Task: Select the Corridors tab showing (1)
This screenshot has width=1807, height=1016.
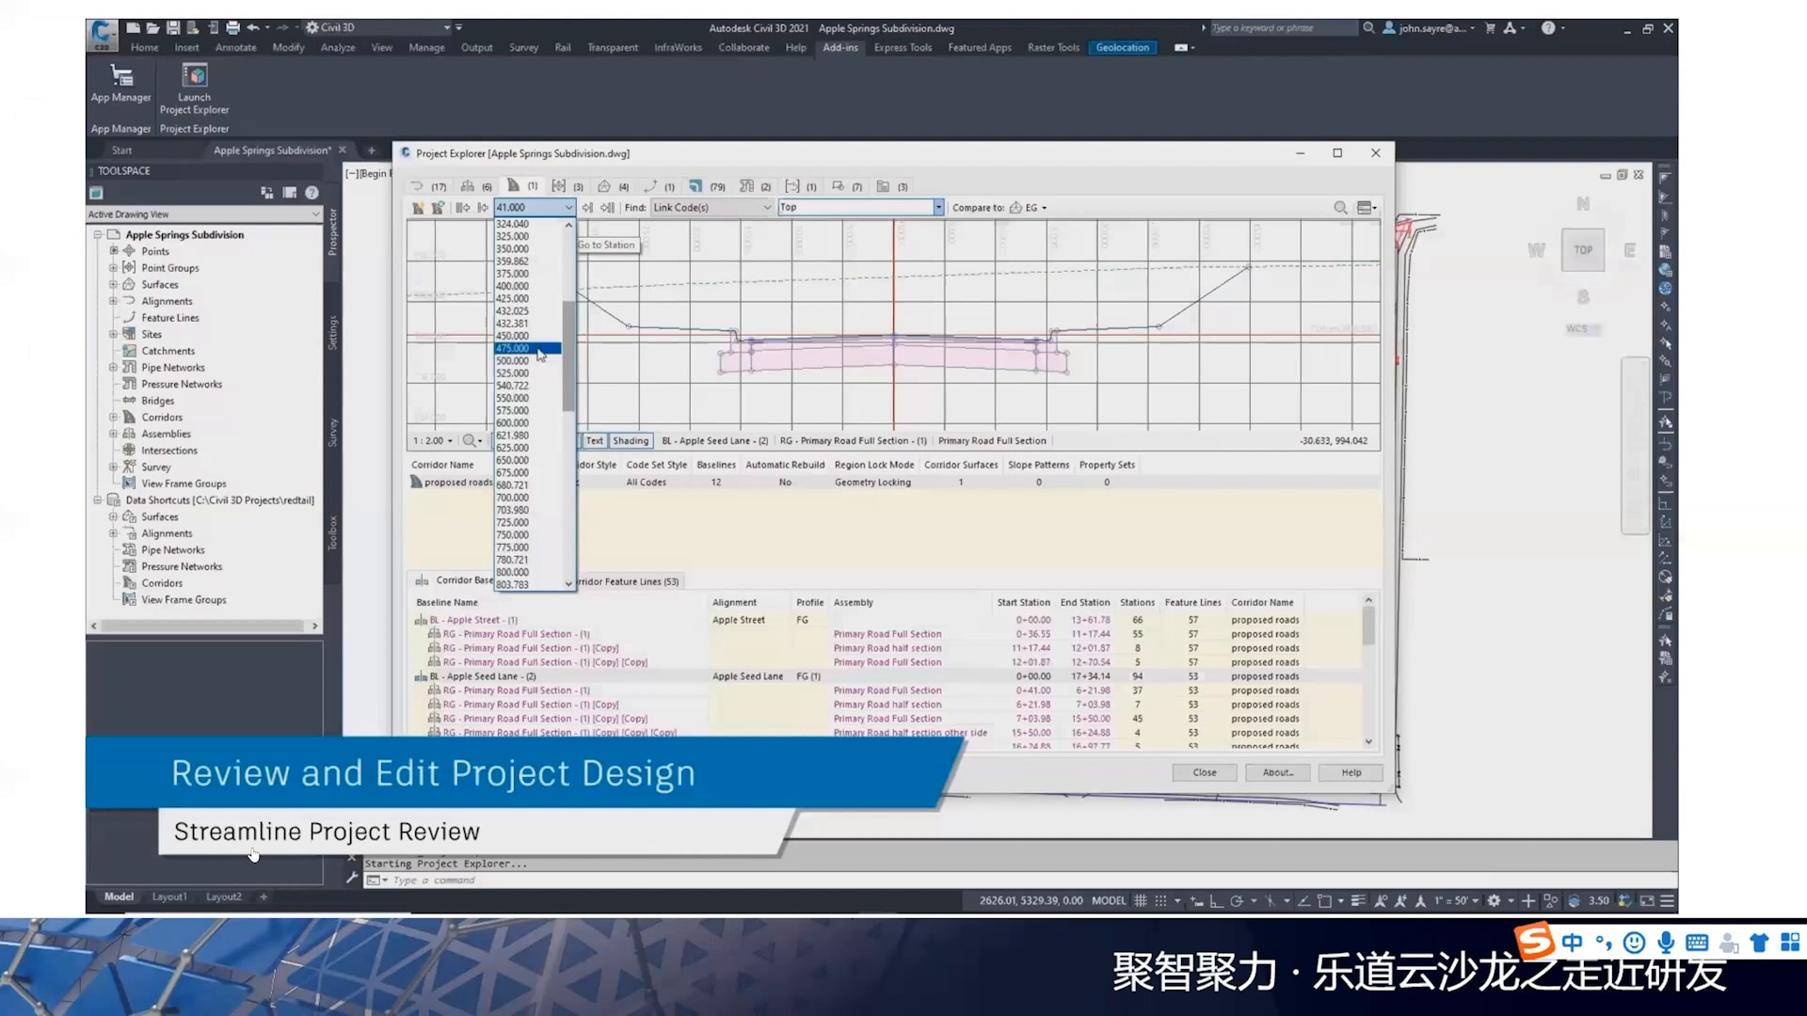Action: coord(521,186)
